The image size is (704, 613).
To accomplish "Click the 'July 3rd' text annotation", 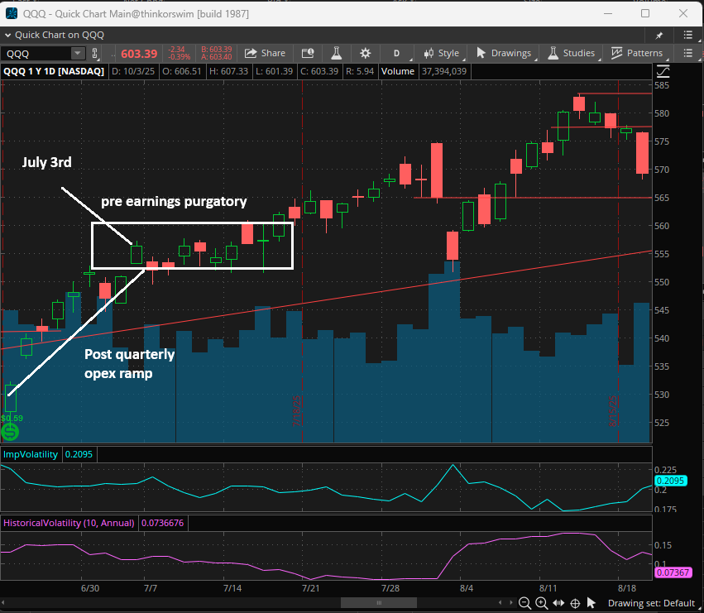I will pos(46,162).
